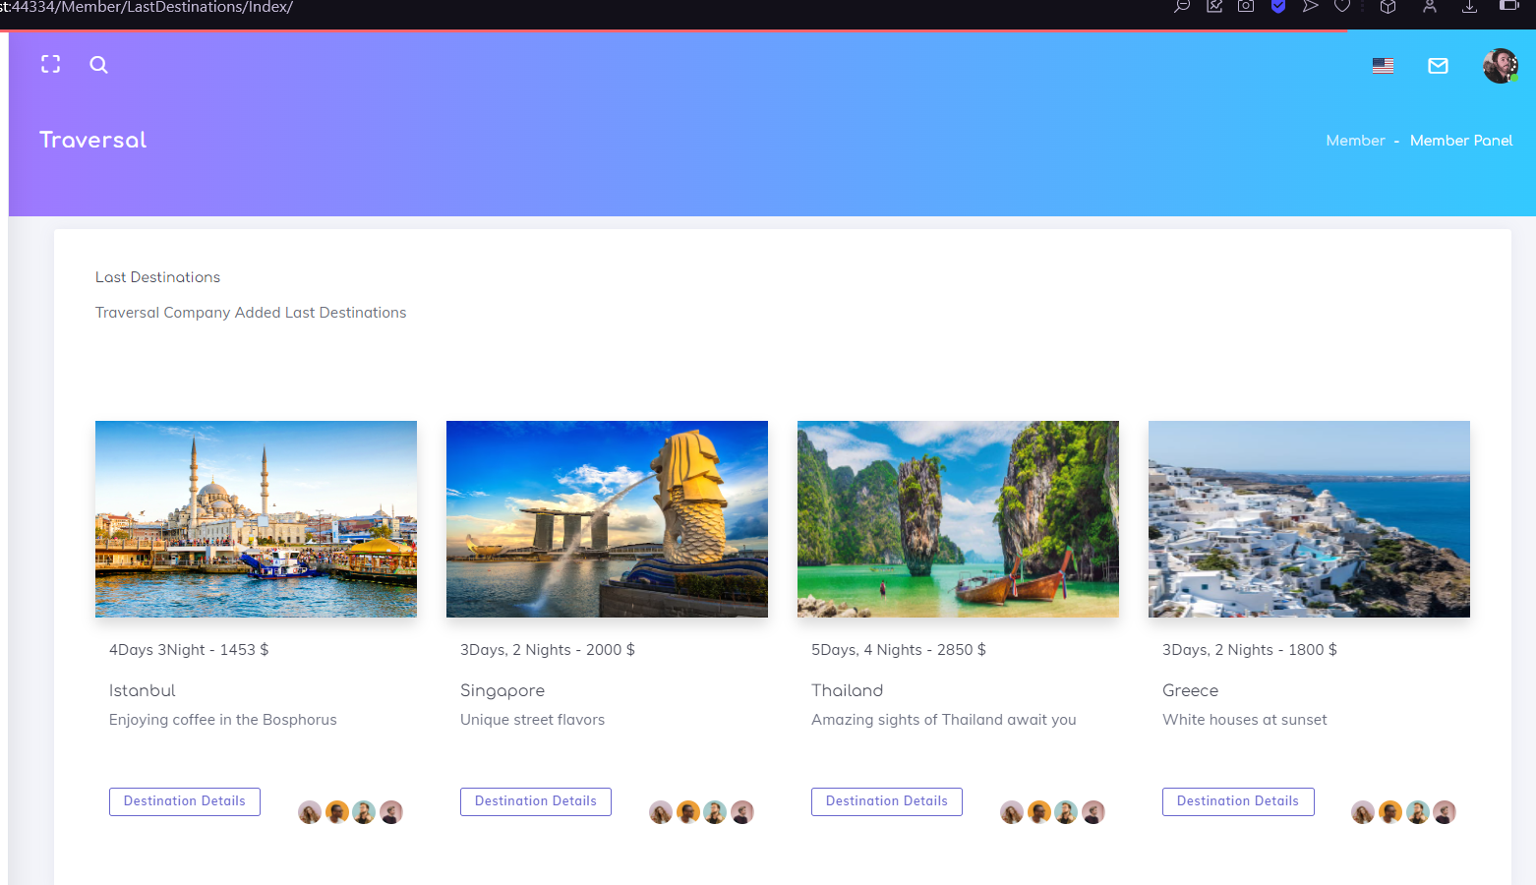Click browser zoom-out magnifier icon

coord(1182,6)
